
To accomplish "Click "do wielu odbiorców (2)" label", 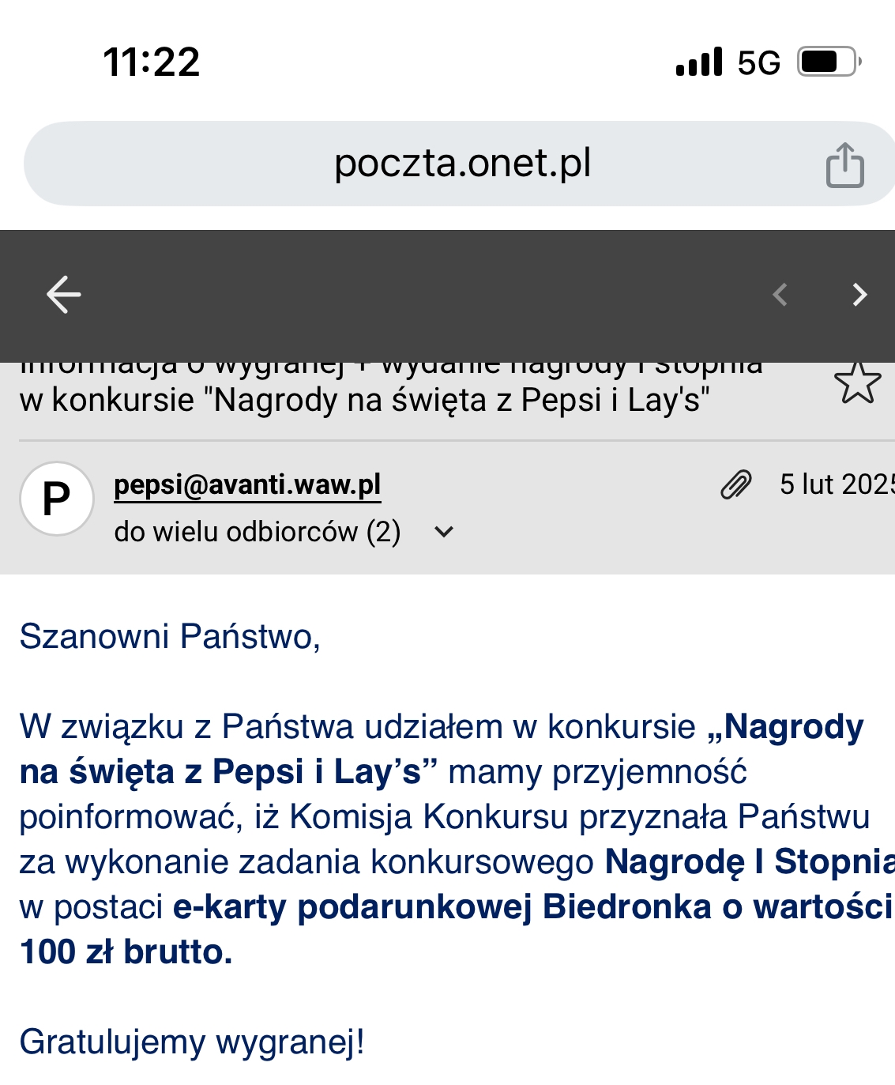I will (x=258, y=532).
